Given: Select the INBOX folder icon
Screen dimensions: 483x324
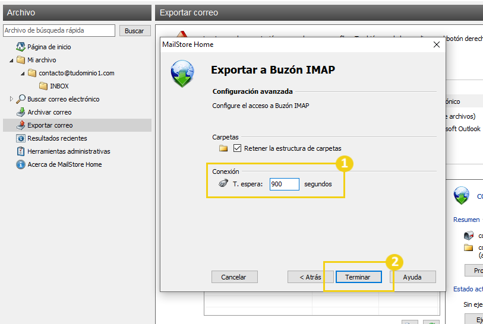Looking at the screenshot, I should pos(43,86).
